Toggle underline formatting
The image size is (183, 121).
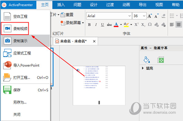[x=102, y=25]
